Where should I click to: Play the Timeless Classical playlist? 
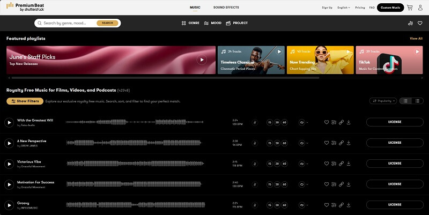(279, 51)
